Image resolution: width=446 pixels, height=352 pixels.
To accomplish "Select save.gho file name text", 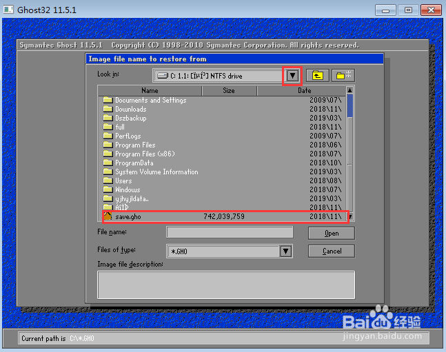I will (x=128, y=217).
